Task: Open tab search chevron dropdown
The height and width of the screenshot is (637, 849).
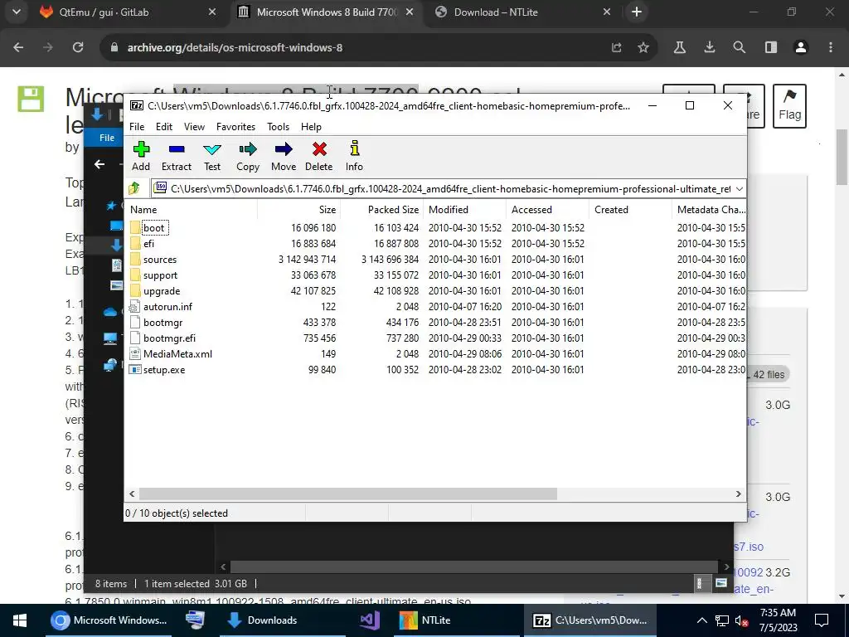Action: pyautogui.click(x=17, y=12)
